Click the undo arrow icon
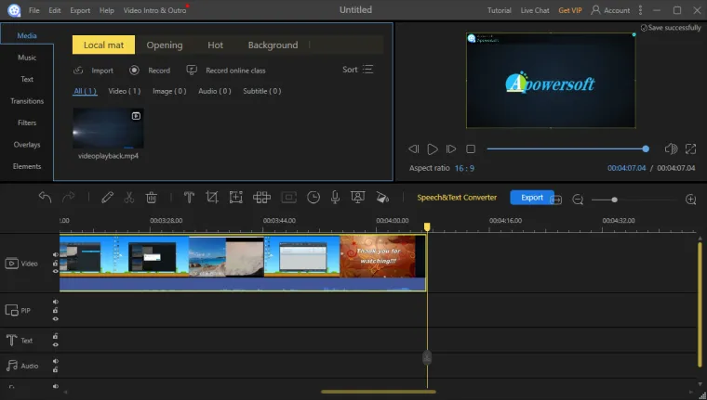The height and width of the screenshot is (400, 707). pos(45,198)
